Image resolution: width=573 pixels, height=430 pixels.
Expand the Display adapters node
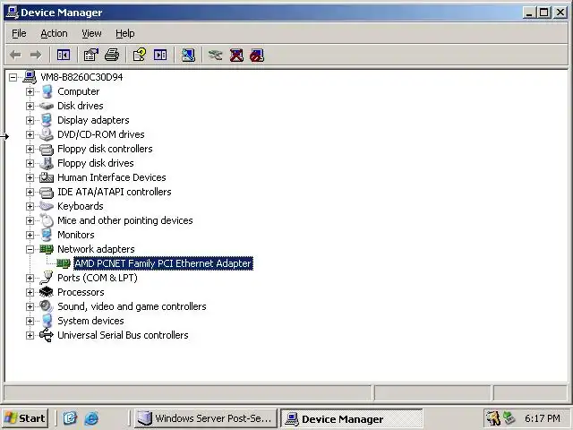(30, 120)
